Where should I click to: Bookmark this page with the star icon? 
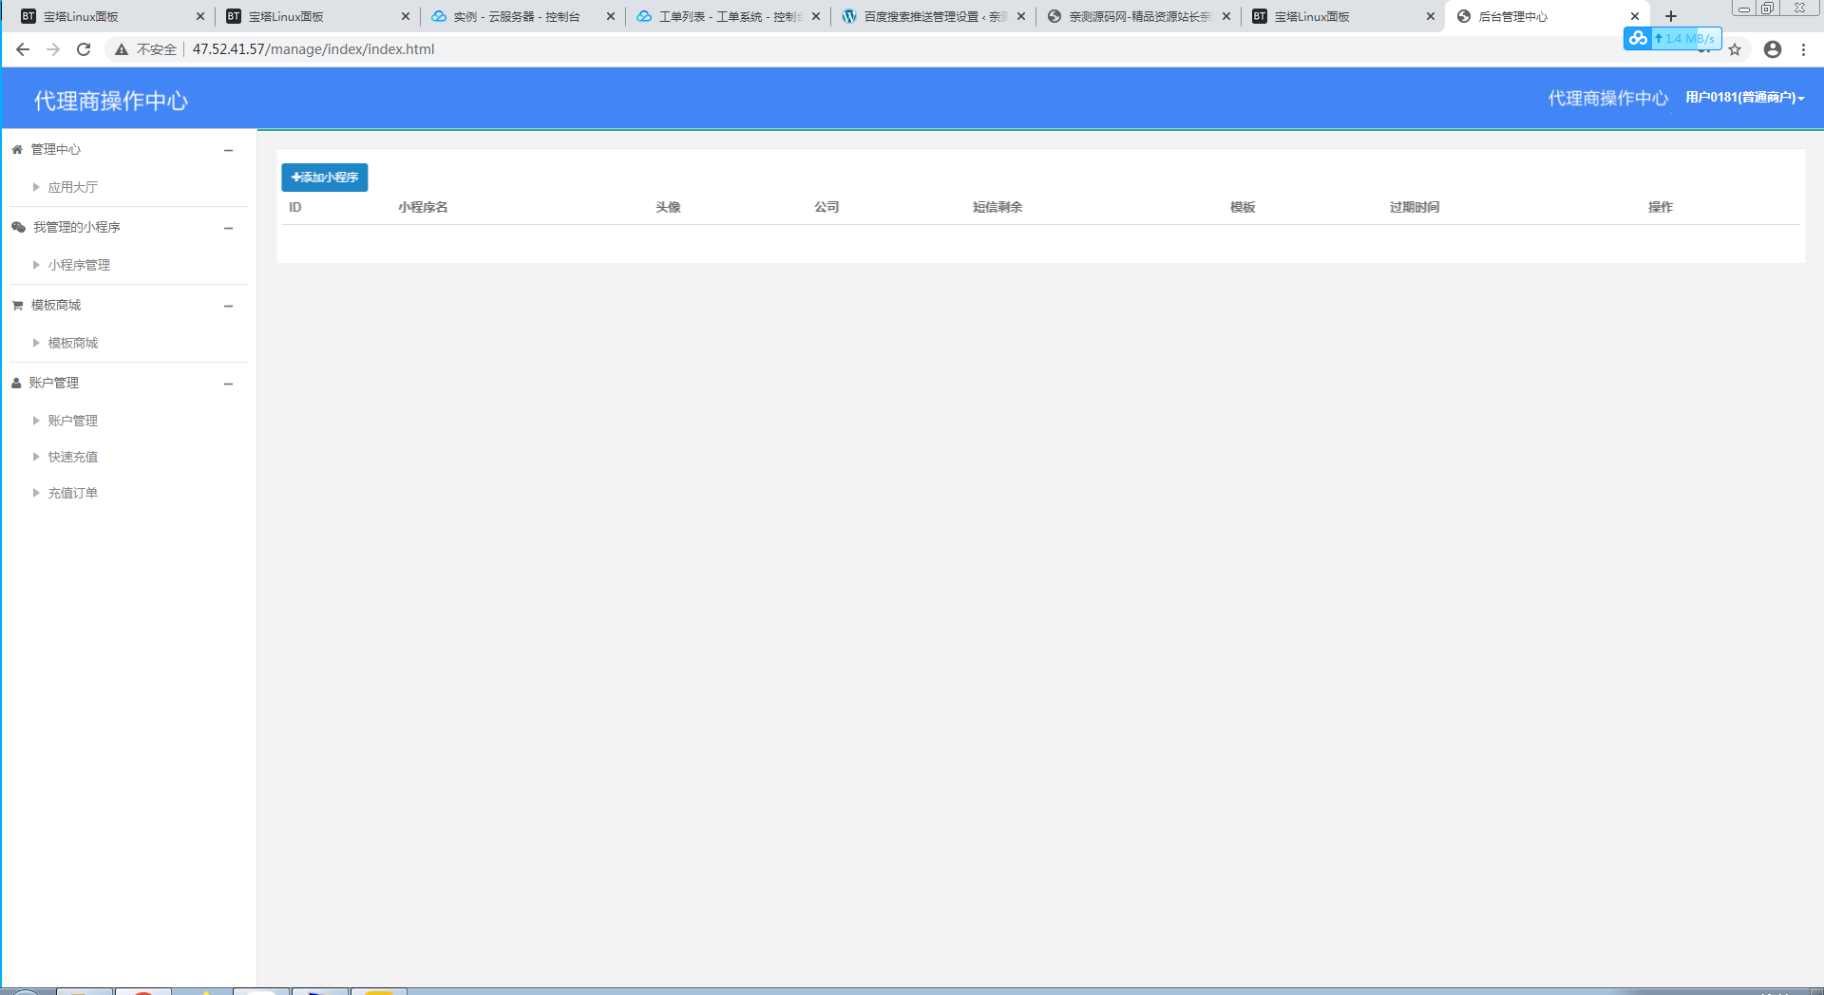tap(1735, 49)
